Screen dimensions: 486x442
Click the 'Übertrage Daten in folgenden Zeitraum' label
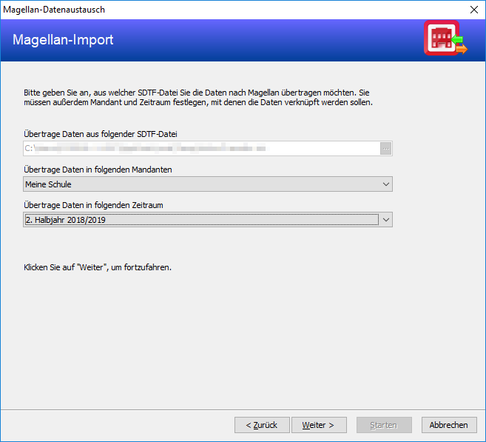pos(93,205)
